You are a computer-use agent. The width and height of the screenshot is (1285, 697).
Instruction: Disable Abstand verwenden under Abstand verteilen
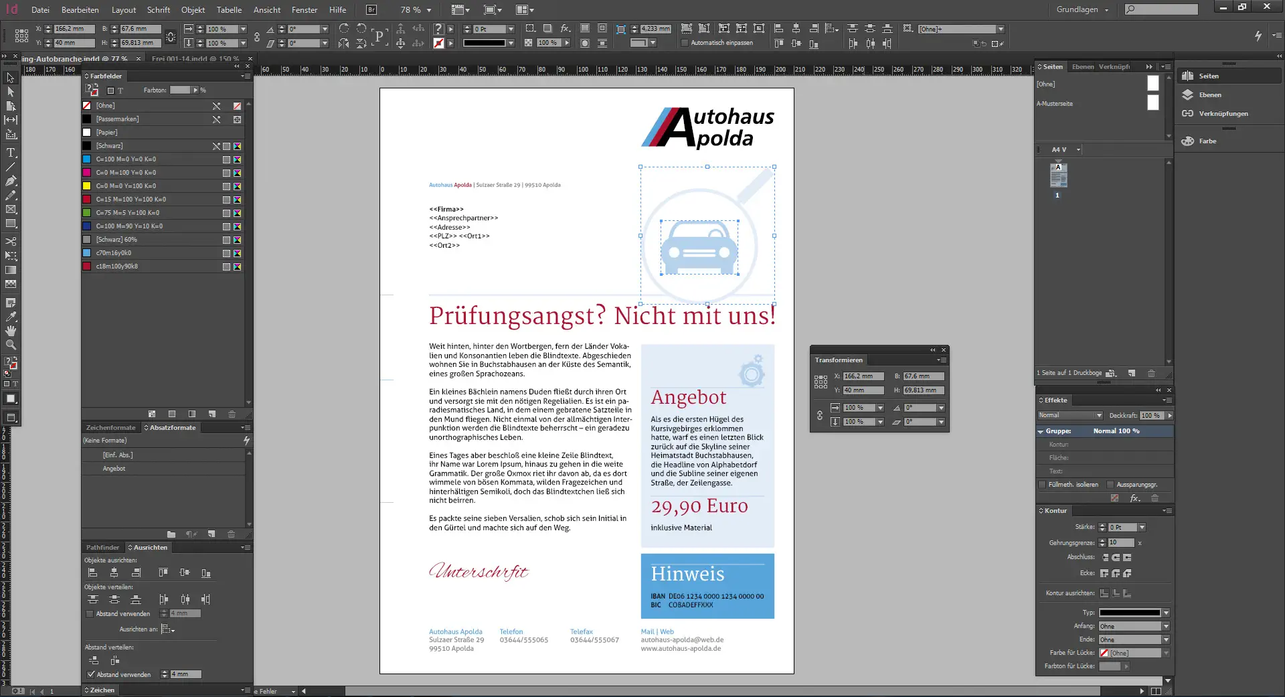pos(91,675)
